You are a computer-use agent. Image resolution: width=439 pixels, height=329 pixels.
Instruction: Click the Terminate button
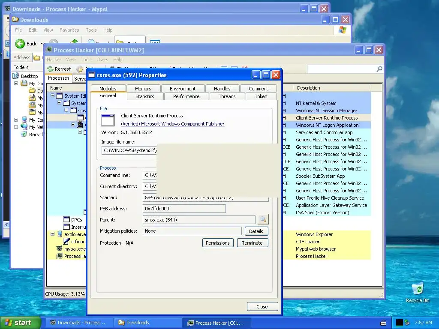(x=252, y=243)
